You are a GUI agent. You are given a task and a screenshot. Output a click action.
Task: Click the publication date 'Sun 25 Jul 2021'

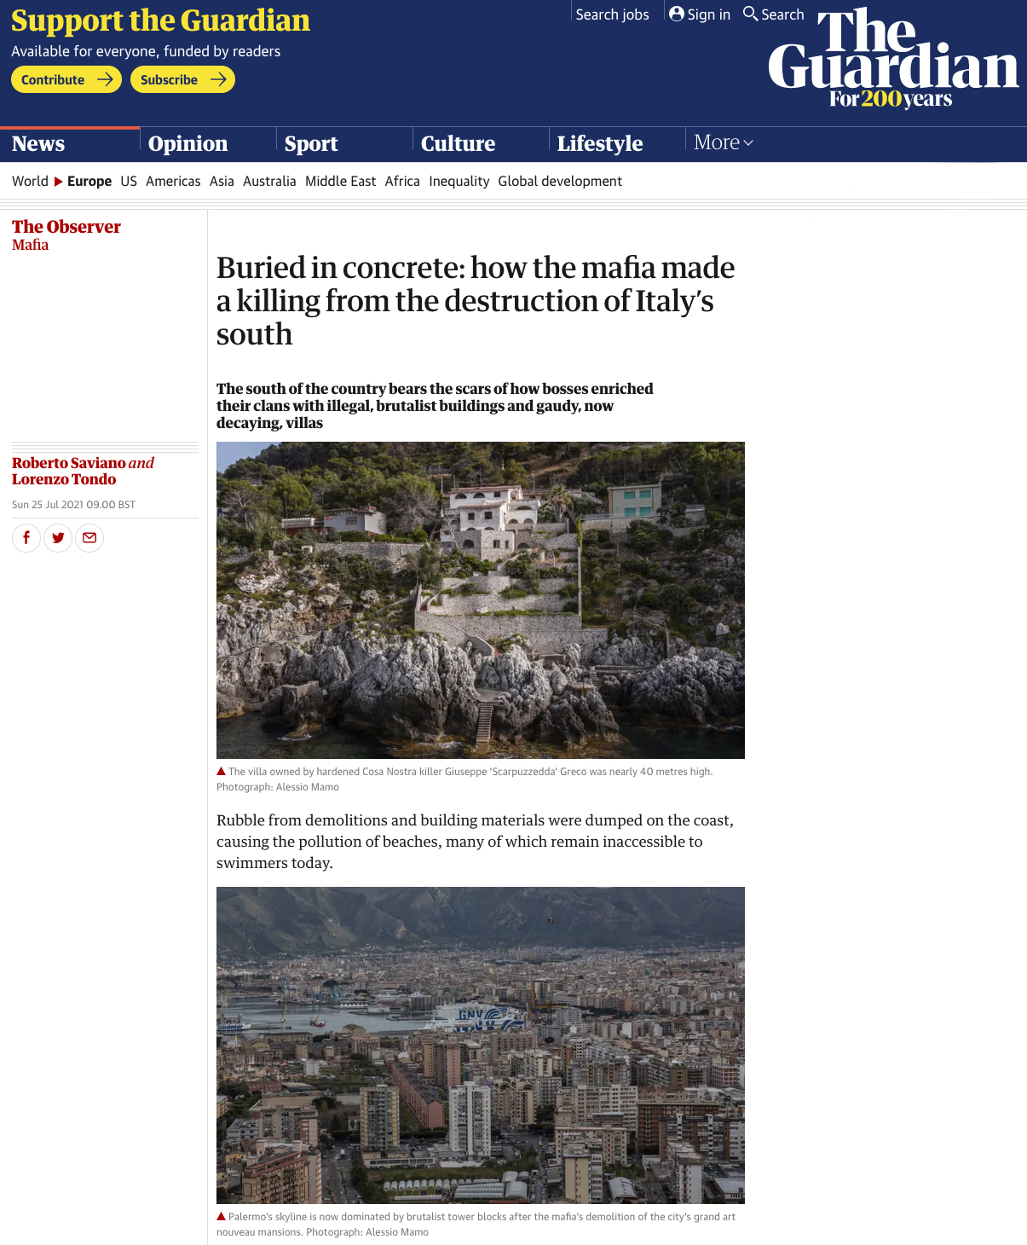[73, 505]
